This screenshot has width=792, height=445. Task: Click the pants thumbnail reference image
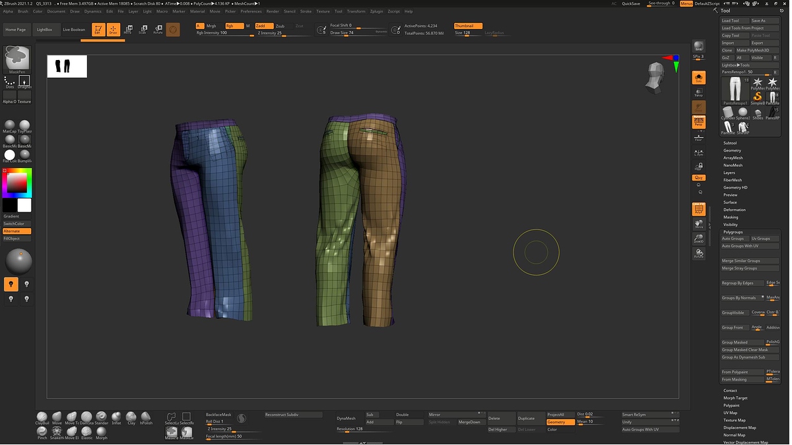[x=67, y=67]
